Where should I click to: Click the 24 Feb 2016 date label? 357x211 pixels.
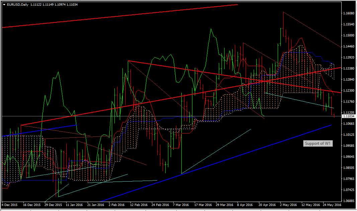(160, 205)
